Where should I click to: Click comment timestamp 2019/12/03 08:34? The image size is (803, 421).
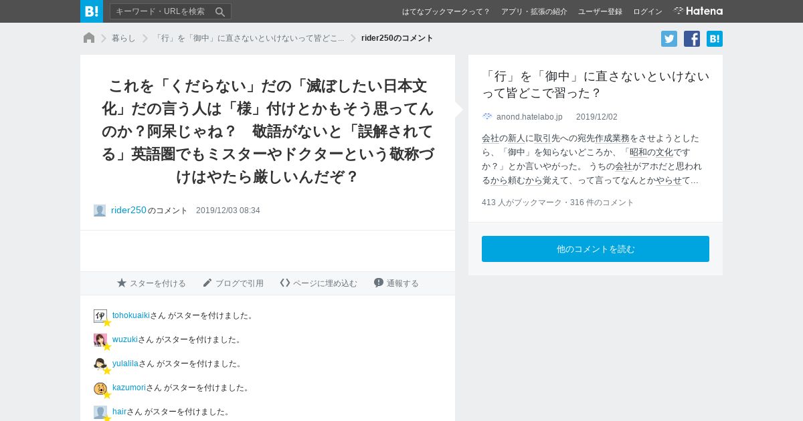click(228, 210)
